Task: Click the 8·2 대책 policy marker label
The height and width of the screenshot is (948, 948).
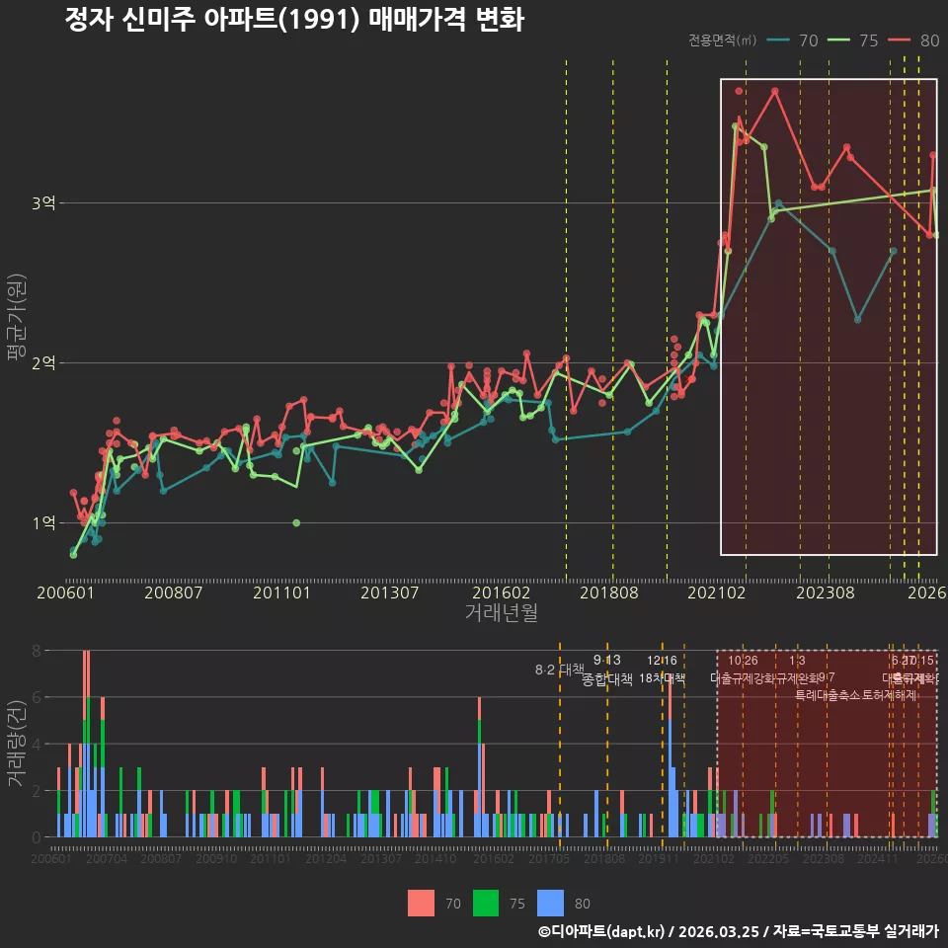Action: click(560, 670)
